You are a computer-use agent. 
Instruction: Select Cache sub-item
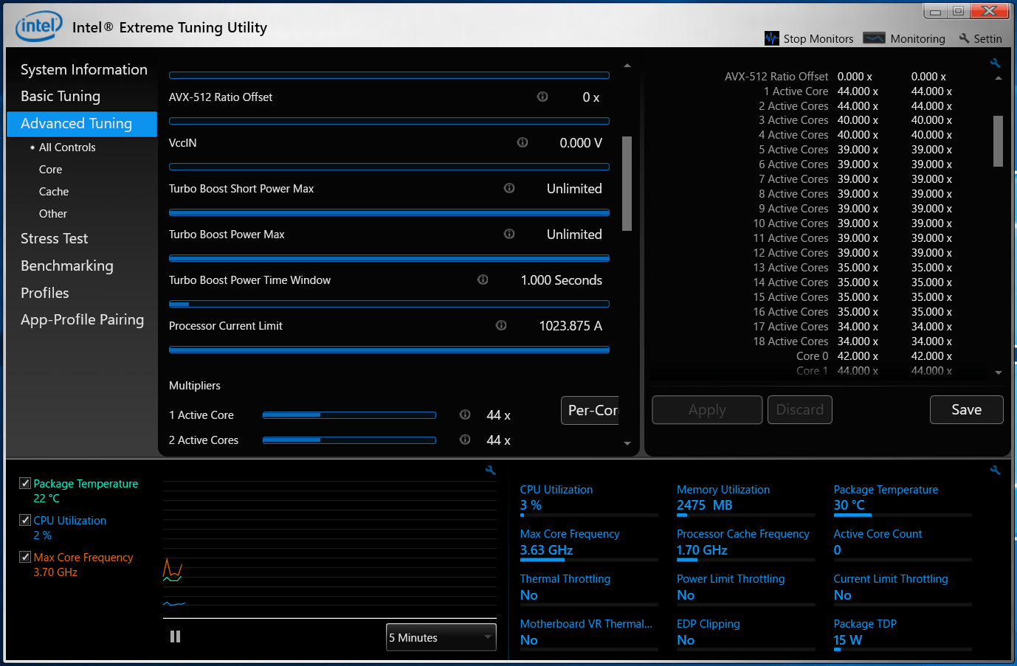pyautogui.click(x=54, y=192)
